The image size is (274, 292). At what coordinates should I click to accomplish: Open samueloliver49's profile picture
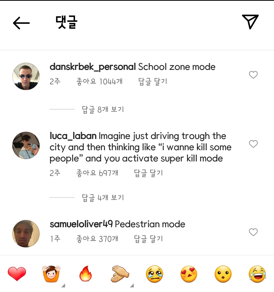[26, 234]
